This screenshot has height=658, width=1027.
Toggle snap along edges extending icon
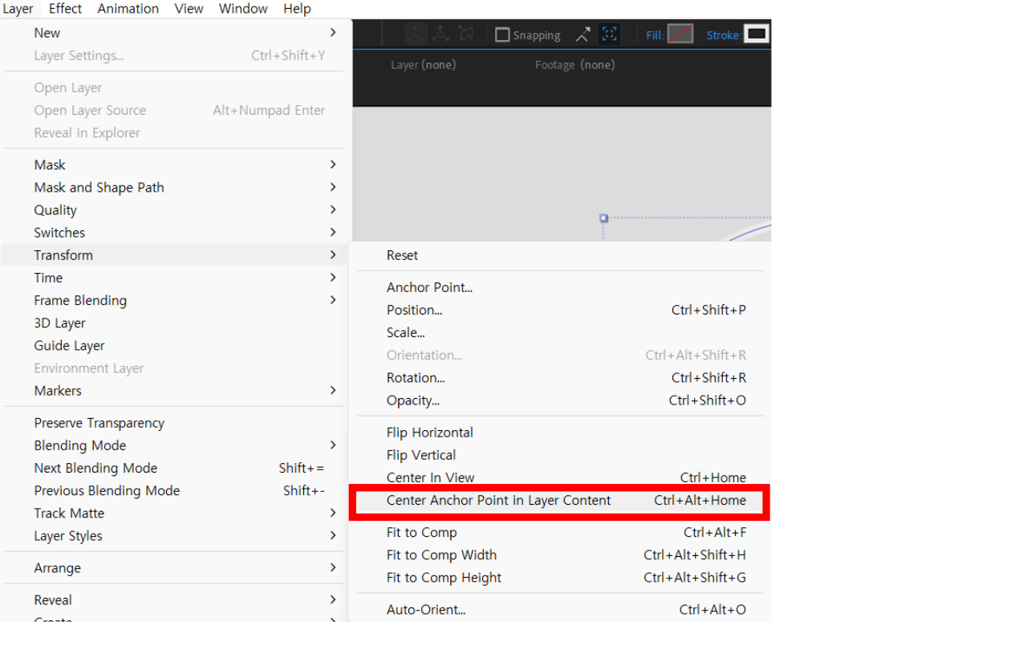point(583,35)
